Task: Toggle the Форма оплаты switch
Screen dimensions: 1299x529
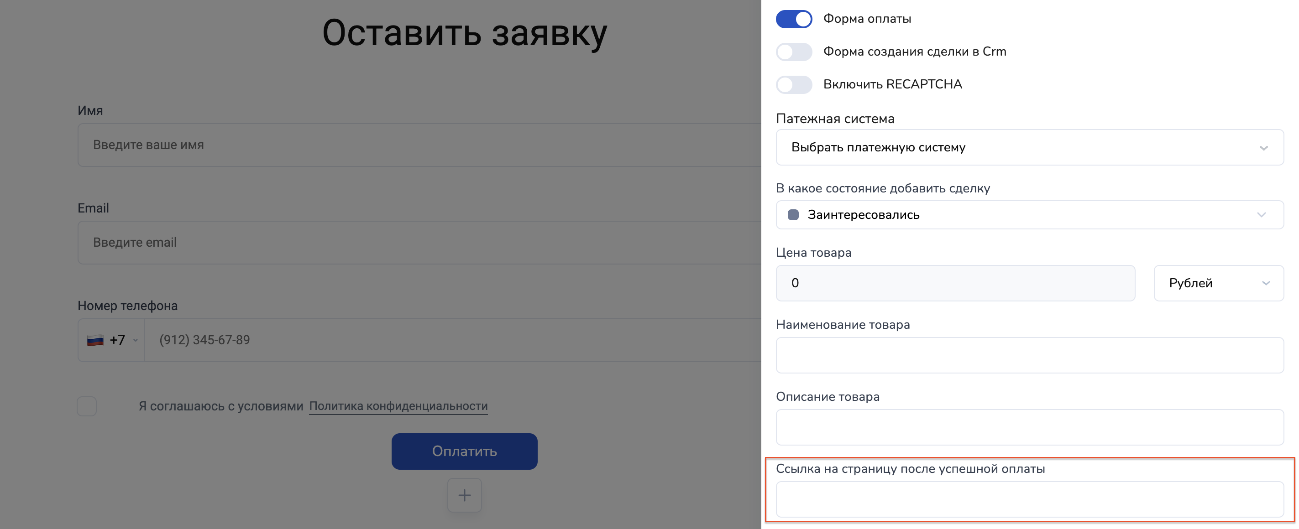Action: pos(794,19)
